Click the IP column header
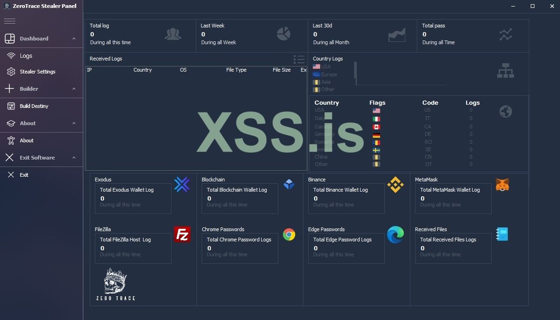Screen dimensions: 560x320 coord(89,70)
